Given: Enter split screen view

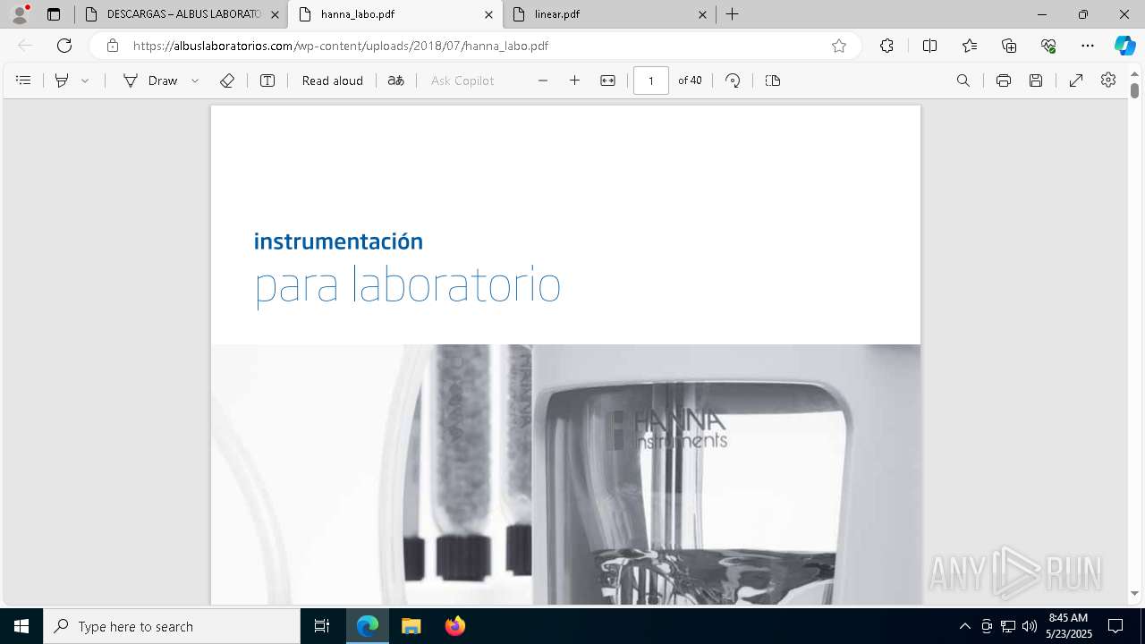Looking at the screenshot, I should point(929,46).
